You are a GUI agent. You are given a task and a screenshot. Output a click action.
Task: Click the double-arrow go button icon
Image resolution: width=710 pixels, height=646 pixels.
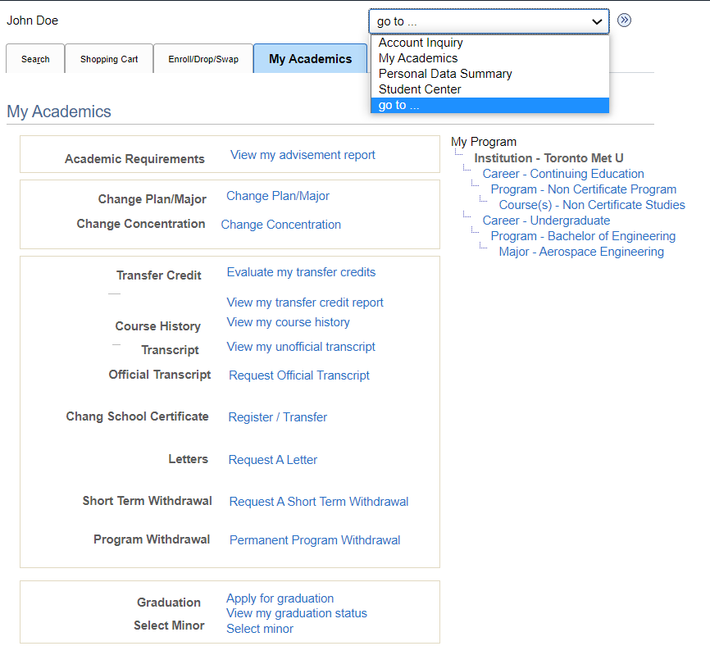[x=625, y=20]
